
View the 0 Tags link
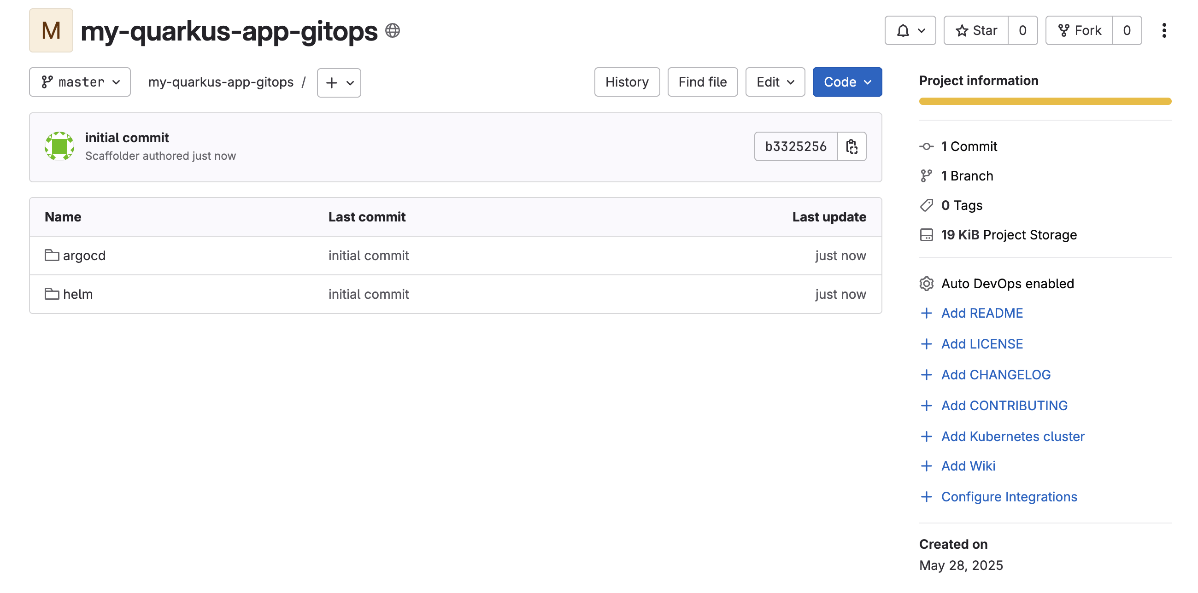(961, 205)
